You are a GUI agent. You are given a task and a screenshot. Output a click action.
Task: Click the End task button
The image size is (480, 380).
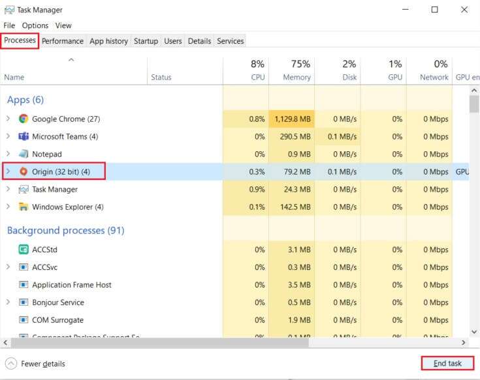447,363
